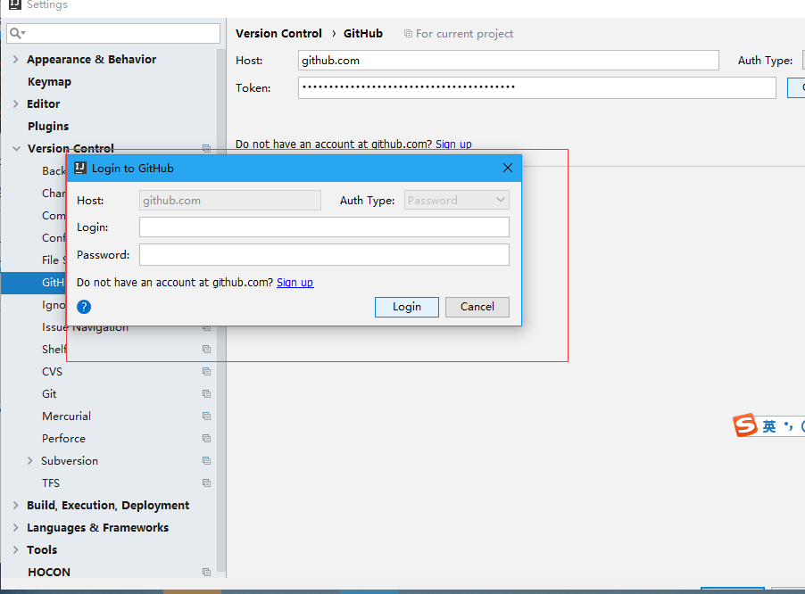Expand the Subversion node

pos(29,461)
